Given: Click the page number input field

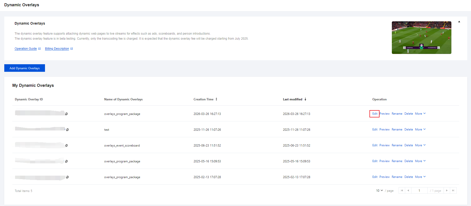Looking at the screenshot, I should [x=419, y=191].
